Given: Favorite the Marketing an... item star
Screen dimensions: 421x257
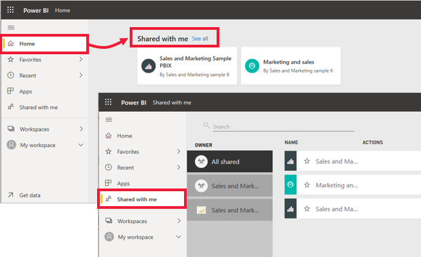Looking at the screenshot, I should (307, 185).
